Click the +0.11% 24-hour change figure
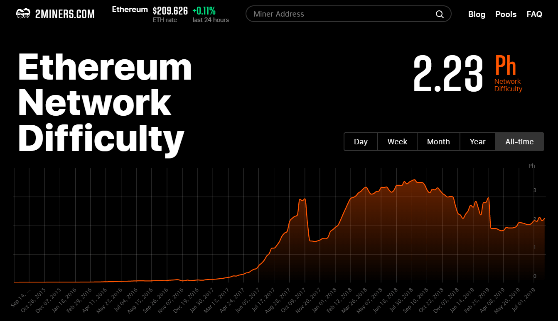The width and height of the screenshot is (558, 321). (204, 10)
